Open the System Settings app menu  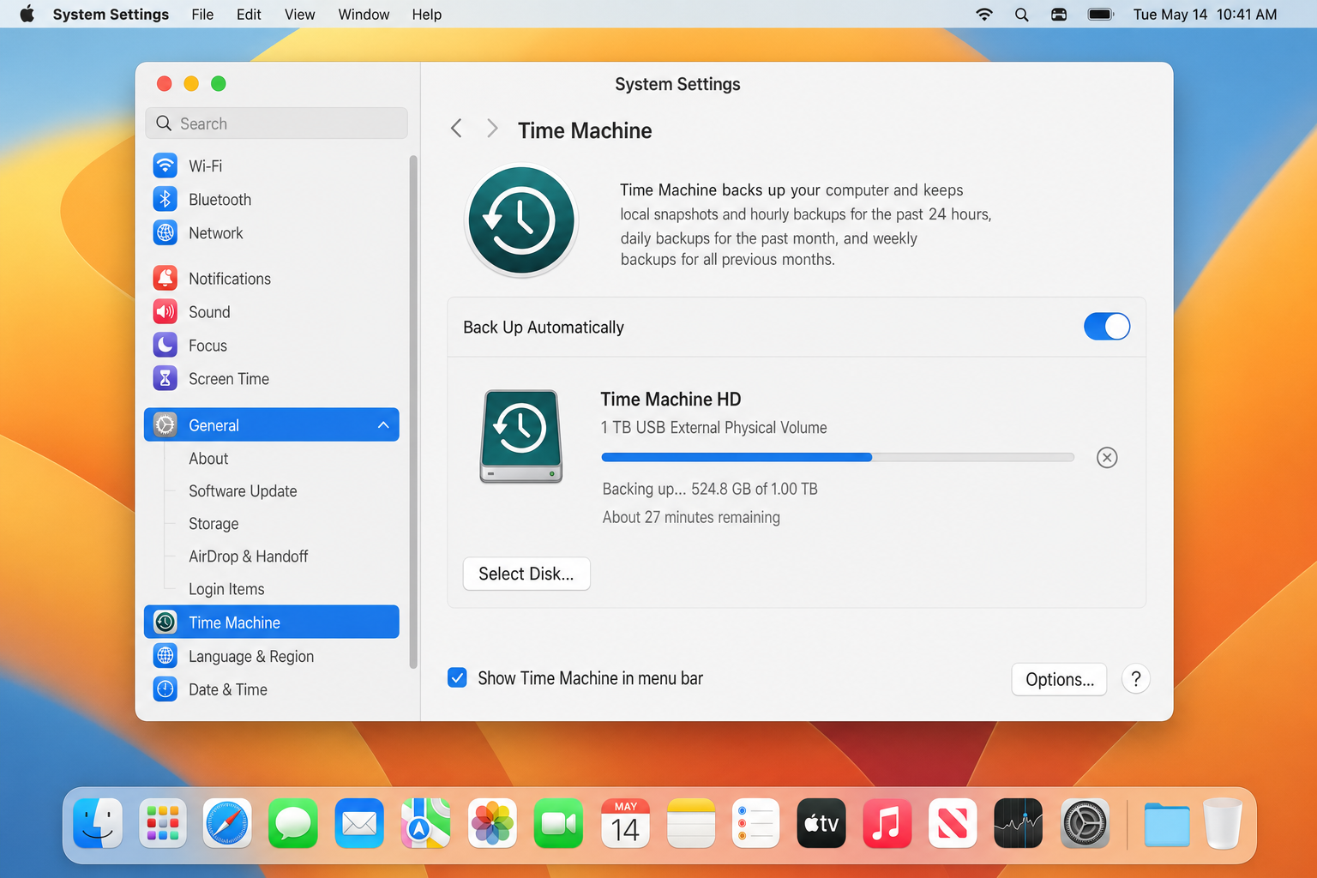point(111,15)
